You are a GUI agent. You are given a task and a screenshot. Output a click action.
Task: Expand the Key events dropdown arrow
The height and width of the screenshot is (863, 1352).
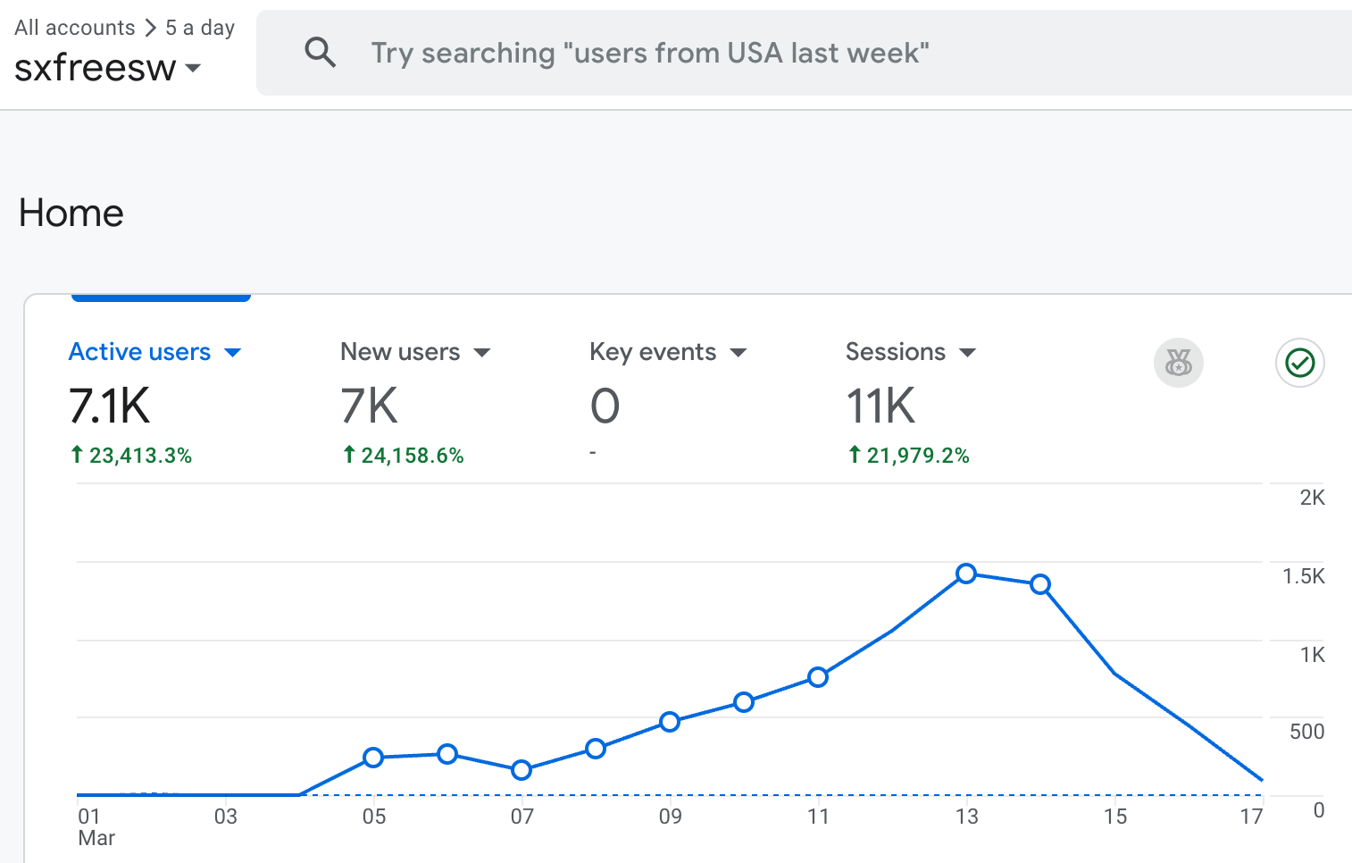point(739,353)
